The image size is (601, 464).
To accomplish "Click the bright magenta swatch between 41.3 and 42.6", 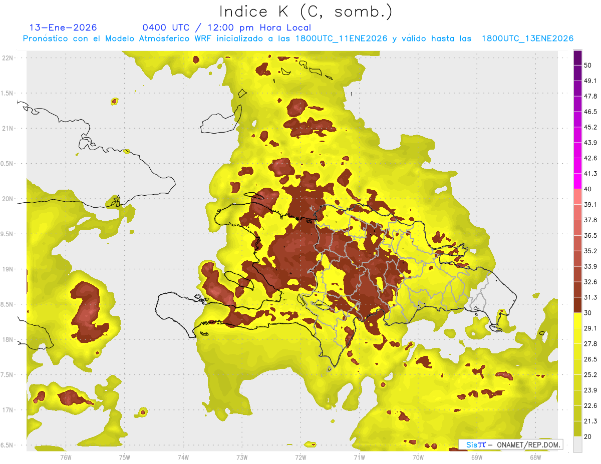I will [x=577, y=166].
